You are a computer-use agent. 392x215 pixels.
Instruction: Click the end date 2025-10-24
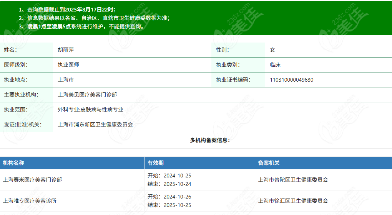click(x=177, y=184)
